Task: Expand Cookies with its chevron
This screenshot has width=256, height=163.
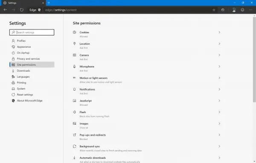Action: coord(219,32)
